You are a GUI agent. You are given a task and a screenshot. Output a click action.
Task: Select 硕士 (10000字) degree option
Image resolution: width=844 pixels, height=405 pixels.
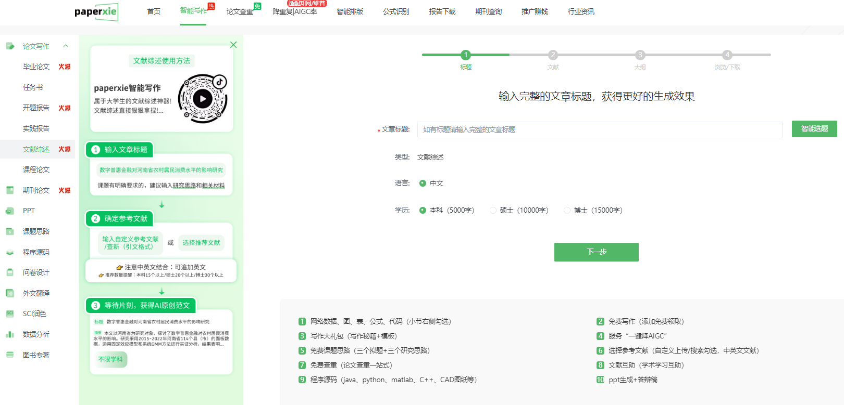pyautogui.click(x=493, y=210)
